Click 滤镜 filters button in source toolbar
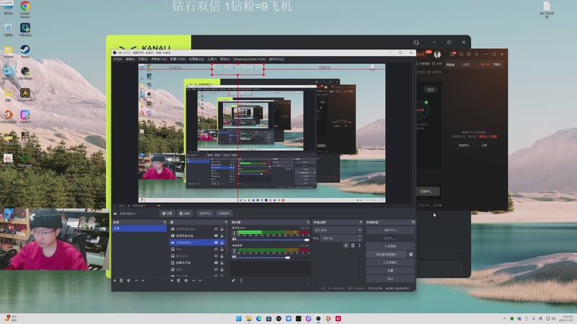 coord(185,213)
